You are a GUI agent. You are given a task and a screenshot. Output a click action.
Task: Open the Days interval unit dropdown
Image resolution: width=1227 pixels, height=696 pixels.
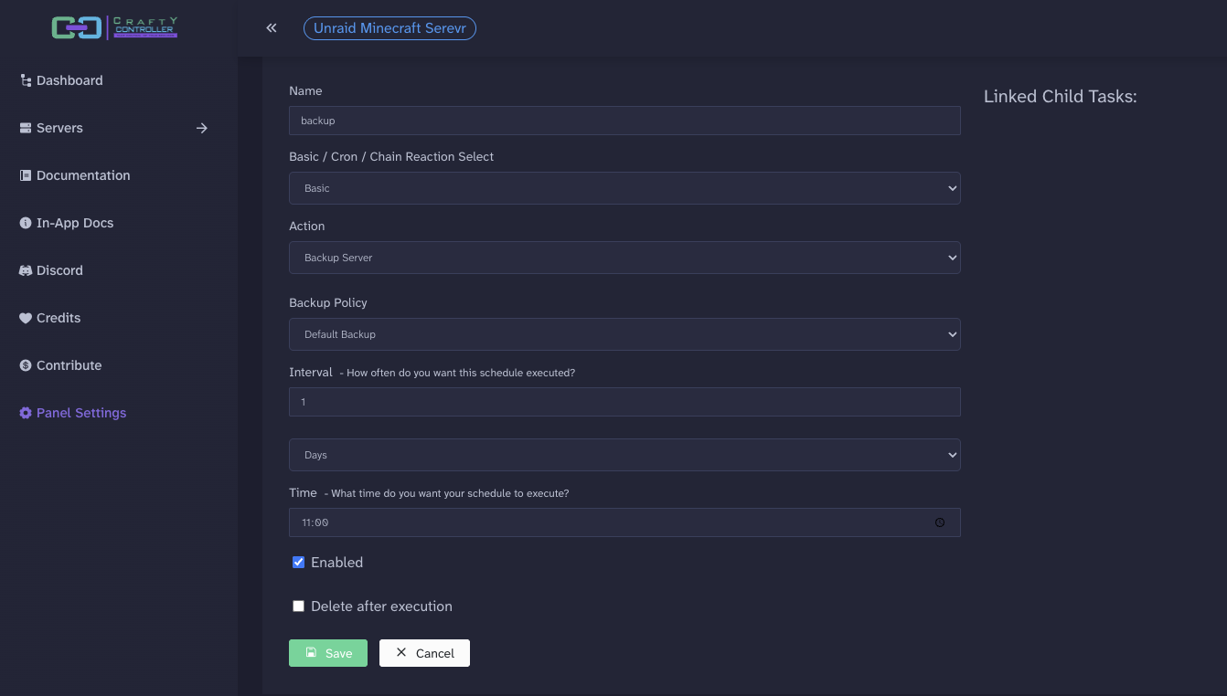point(624,455)
